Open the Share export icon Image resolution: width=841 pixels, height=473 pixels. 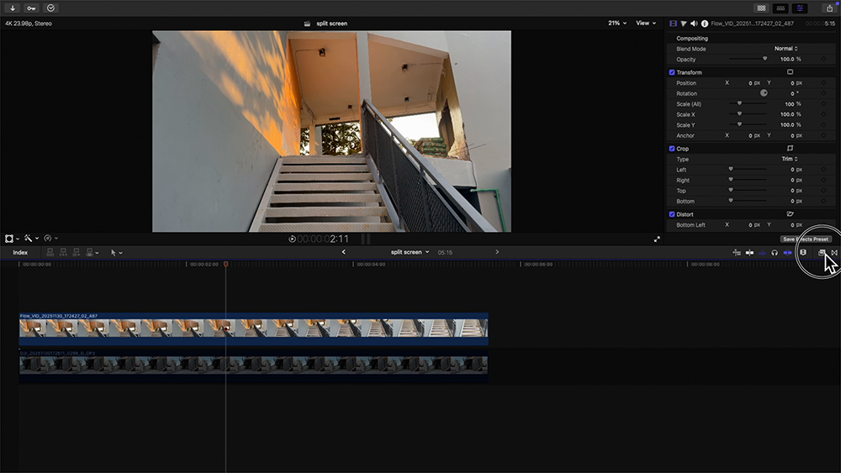(830, 8)
